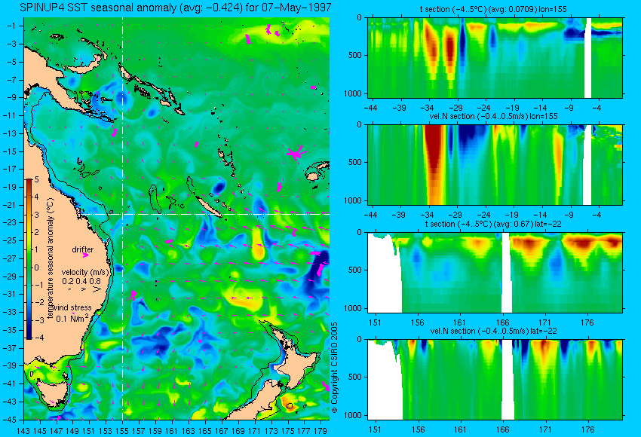Click the '500' depth tick on the lat=-22 temperature section
The height and width of the screenshot is (437, 641).
pyautogui.click(x=355, y=270)
